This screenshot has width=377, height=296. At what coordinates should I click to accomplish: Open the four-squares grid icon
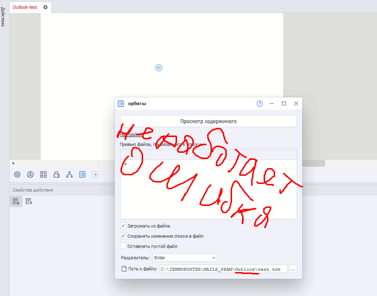(x=43, y=174)
